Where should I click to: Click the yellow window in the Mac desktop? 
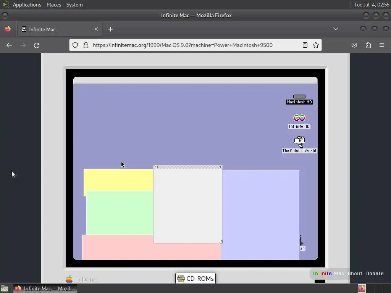[x=118, y=180]
